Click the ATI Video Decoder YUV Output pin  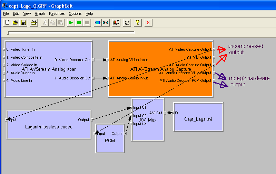pos(214,73)
